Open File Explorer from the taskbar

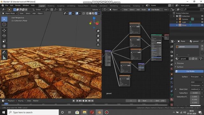point(84,112)
